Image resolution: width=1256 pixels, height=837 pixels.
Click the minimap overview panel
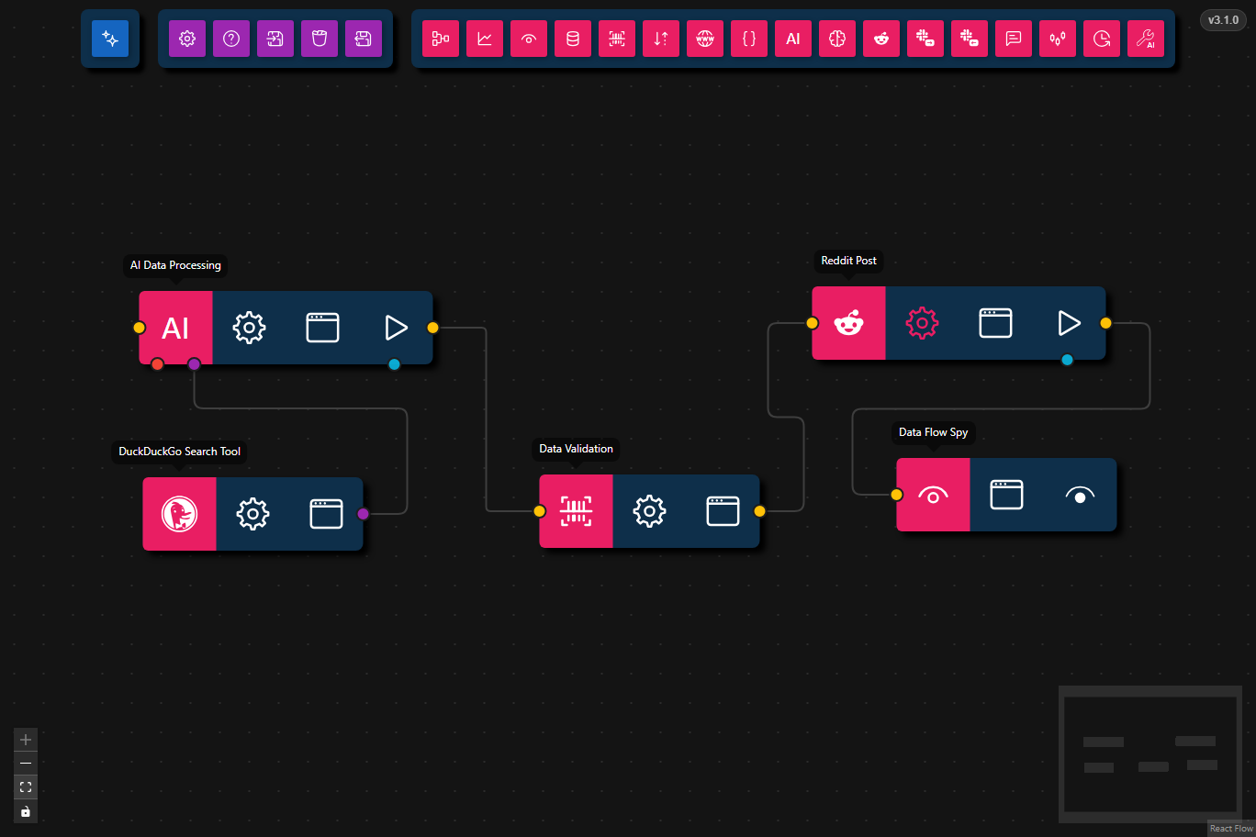coord(1150,754)
